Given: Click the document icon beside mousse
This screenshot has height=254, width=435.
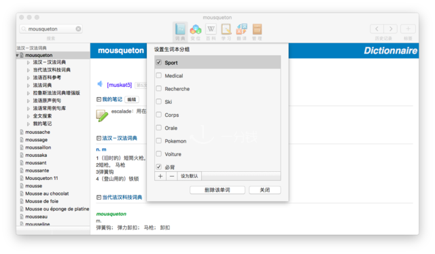Looking at the screenshot, I should pyautogui.click(x=22, y=186).
